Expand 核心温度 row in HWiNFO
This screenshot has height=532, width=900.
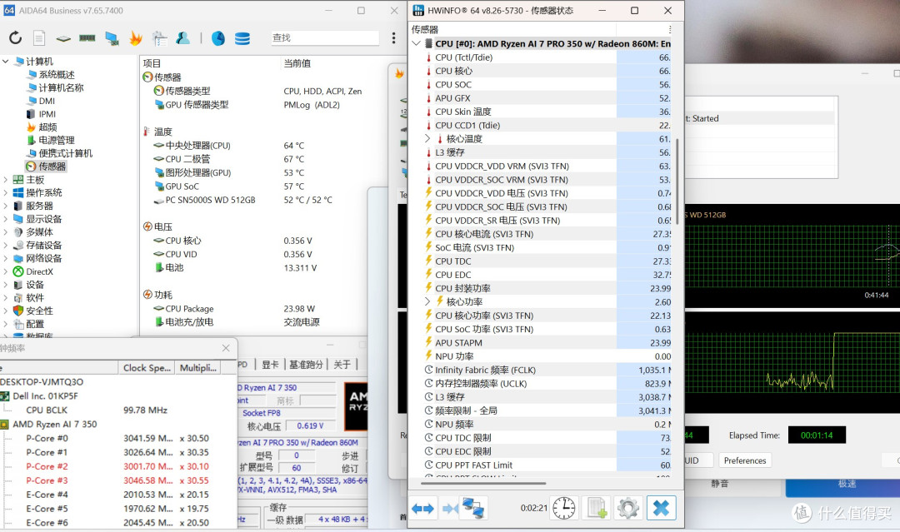(427, 139)
